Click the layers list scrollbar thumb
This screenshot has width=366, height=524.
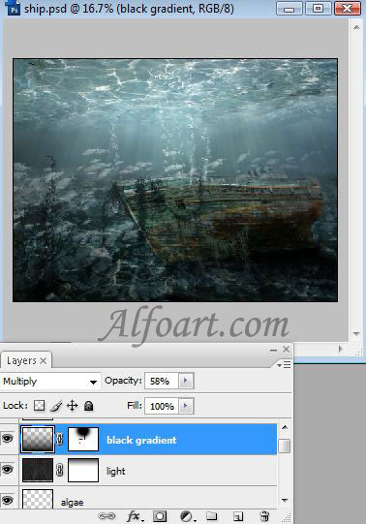[x=285, y=446]
